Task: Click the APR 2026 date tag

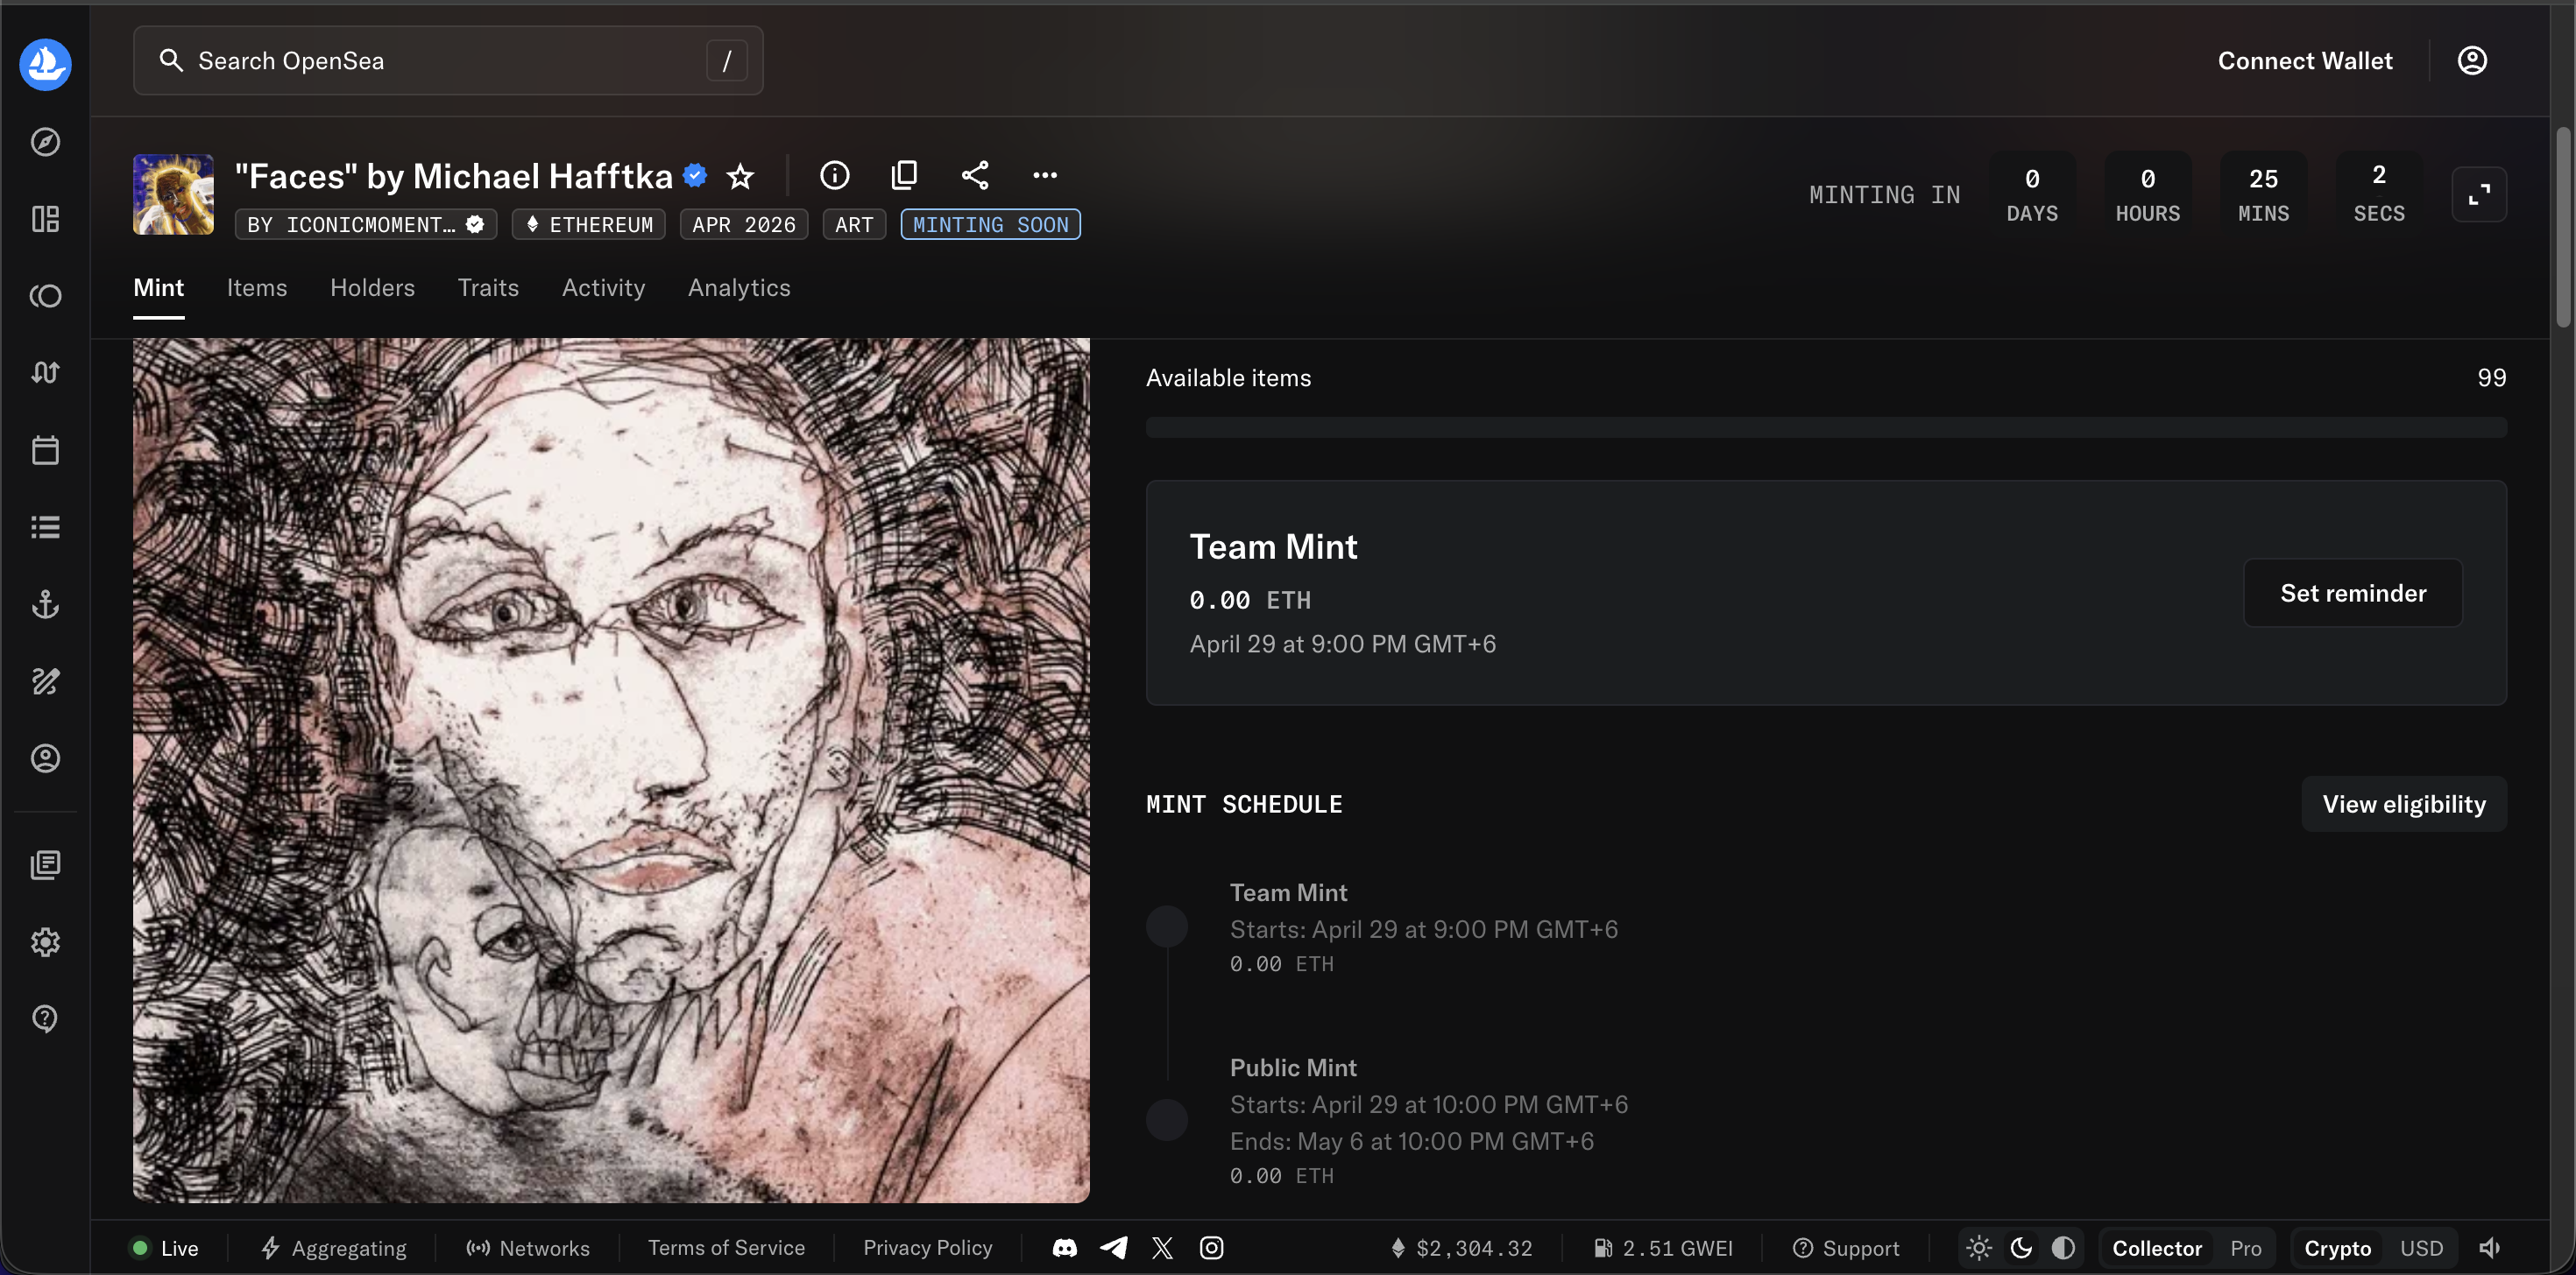Action: (744, 225)
